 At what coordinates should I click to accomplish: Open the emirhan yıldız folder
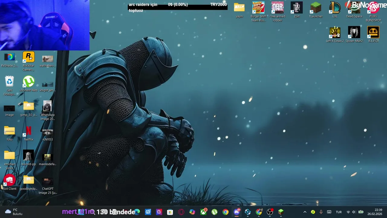coord(9,160)
